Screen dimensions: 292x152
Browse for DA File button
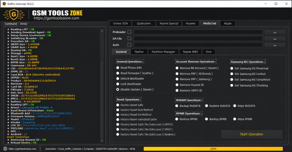[x=275, y=39]
